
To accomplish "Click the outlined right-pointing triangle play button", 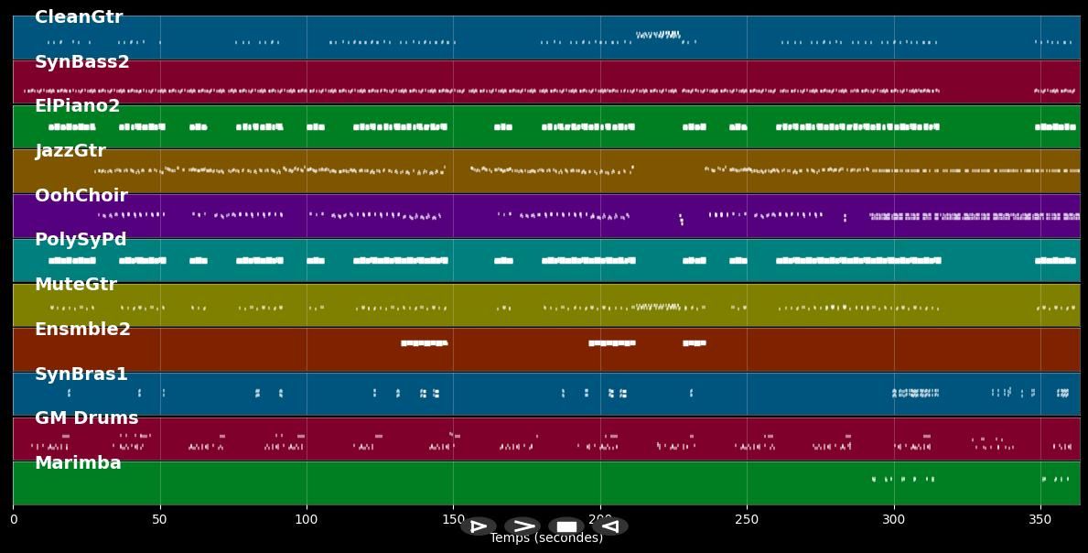I will pyautogui.click(x=478, y=526).
